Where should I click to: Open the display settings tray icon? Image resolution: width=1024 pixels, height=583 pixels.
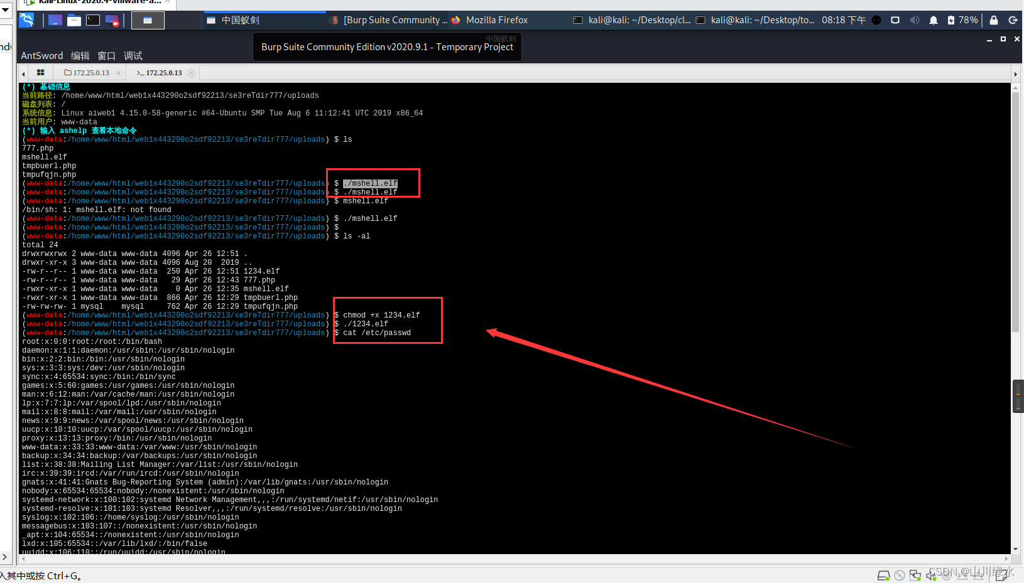895,20
